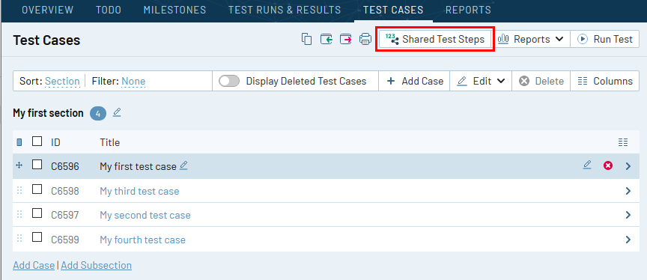The height and width of the screenshot is (280, 647).
Task: Click the Delete button
Action: (541, 81)
